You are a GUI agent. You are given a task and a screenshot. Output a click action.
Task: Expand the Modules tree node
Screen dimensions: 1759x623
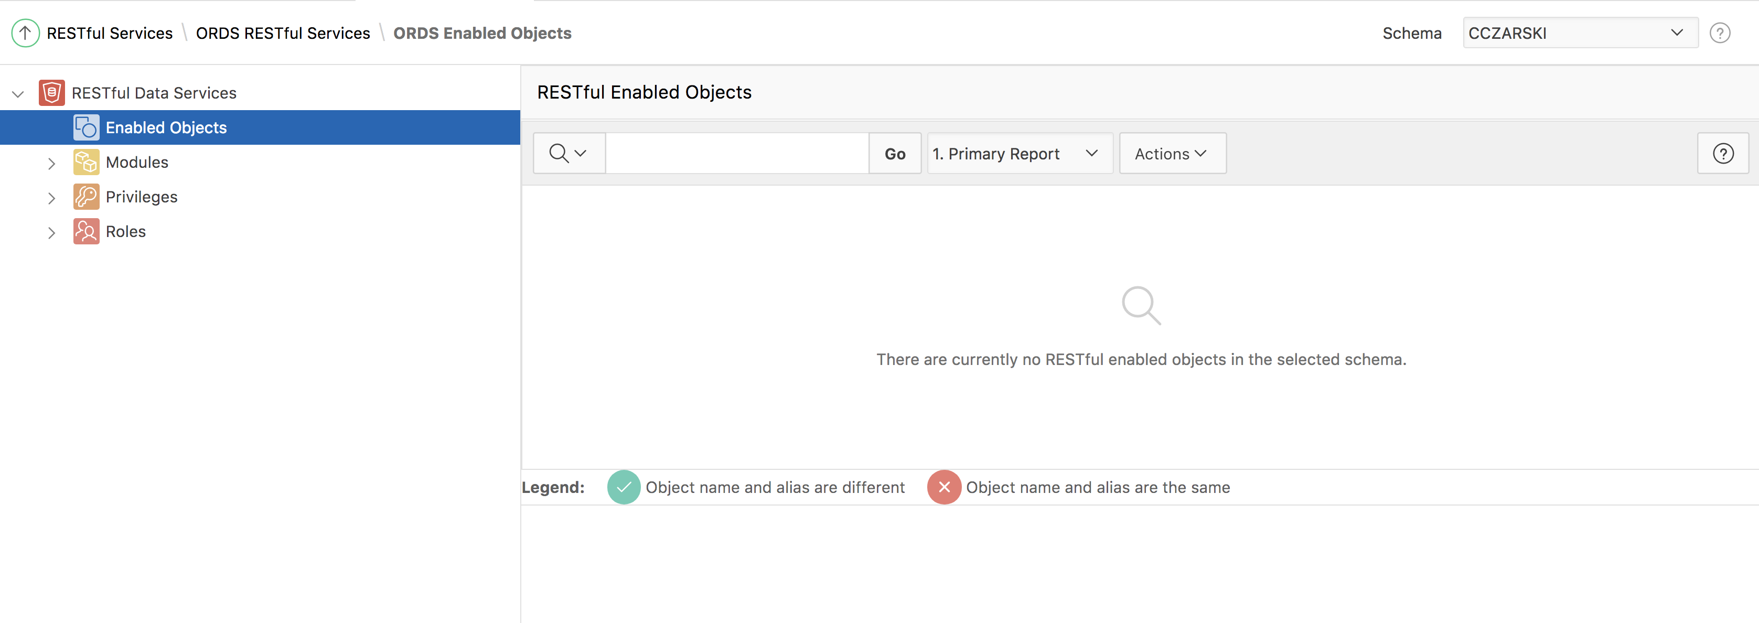(x=52, y=163)
